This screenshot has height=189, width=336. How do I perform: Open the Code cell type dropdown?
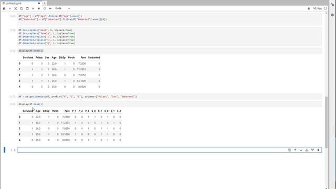tap(62, 8)
